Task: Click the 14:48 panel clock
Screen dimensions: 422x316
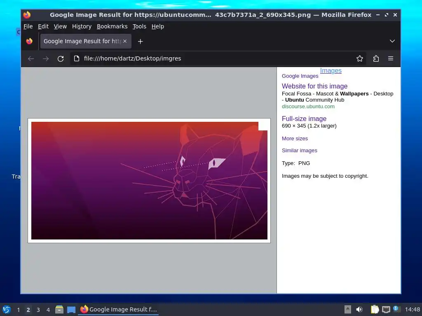Action: (x=412, y=309)
